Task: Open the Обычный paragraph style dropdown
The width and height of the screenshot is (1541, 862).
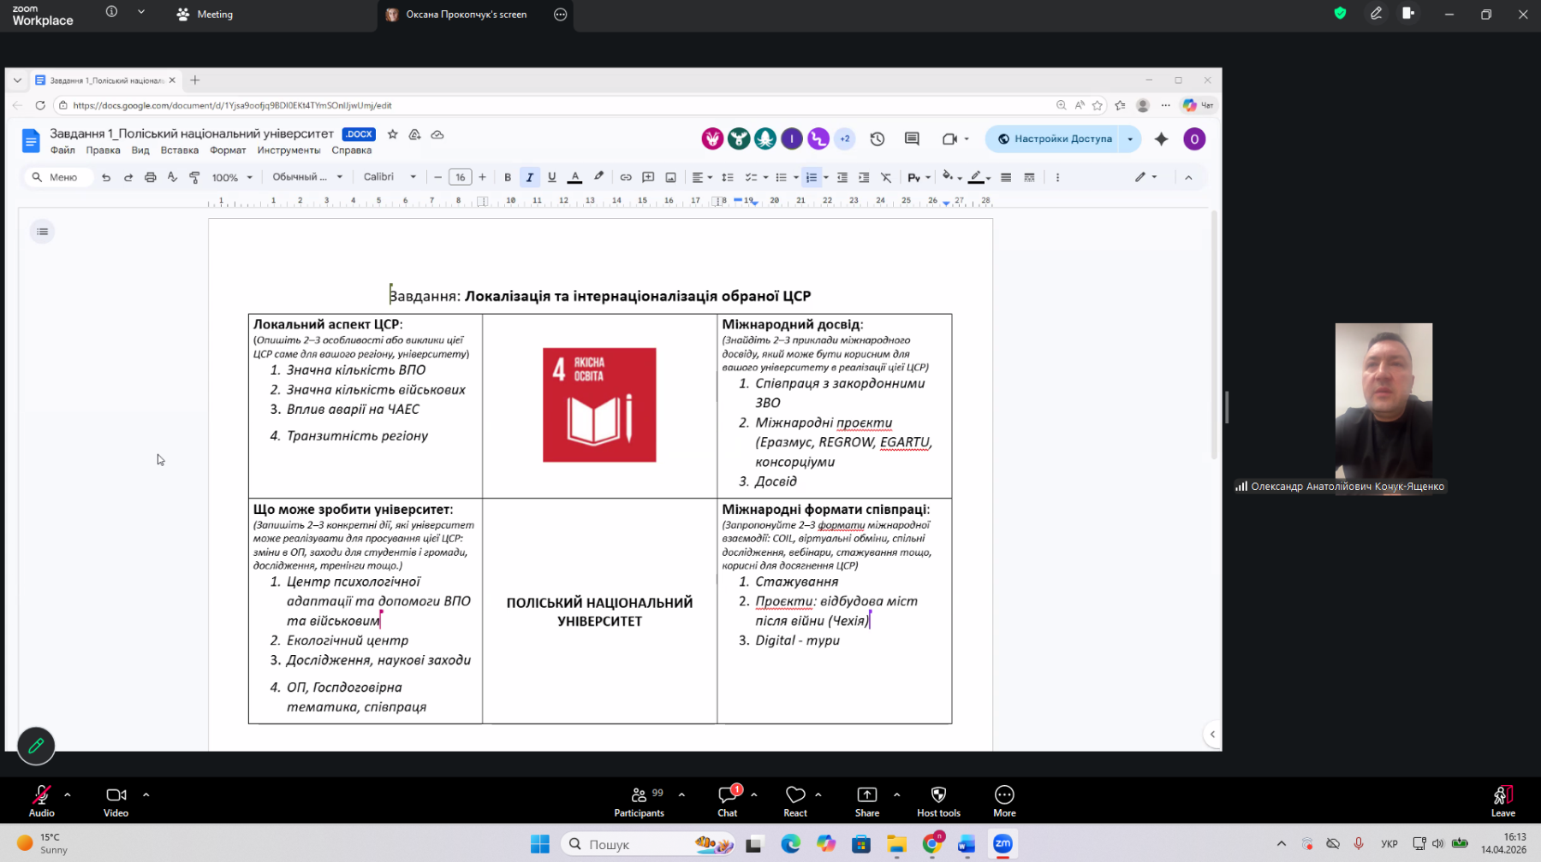Action: 307,177
